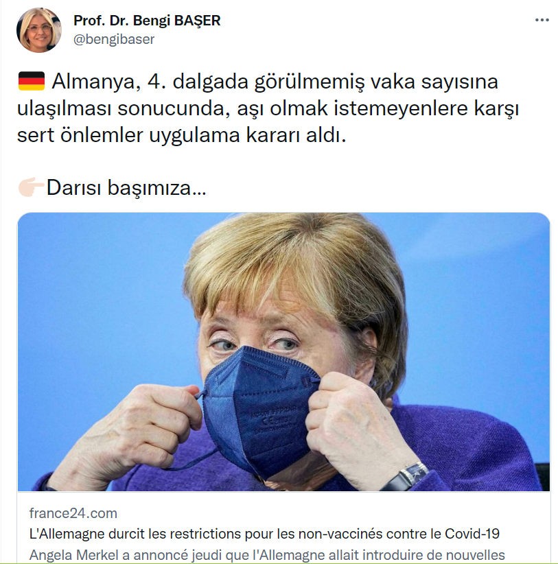Click the 'sert önlemler uygulama kararı aldı' line
Viewport: 558px width, 564px height.
click(182, 135)
